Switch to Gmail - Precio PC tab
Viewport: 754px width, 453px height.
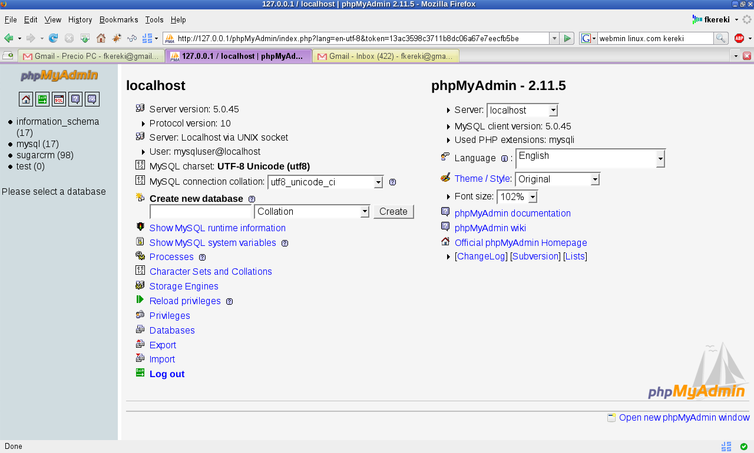91,56
